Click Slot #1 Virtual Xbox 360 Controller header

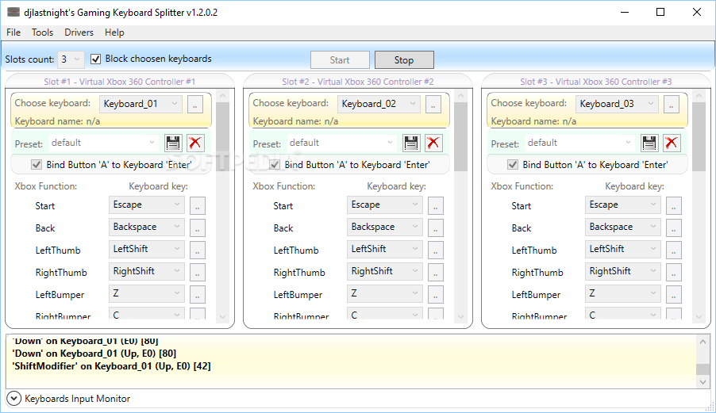point(120,82)
